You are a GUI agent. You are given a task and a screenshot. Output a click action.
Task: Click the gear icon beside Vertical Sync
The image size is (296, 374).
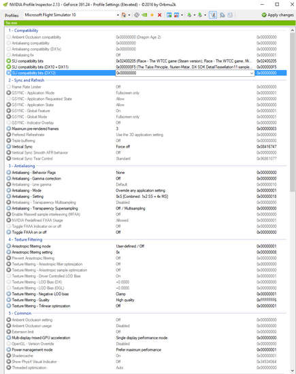click(9, 146)
